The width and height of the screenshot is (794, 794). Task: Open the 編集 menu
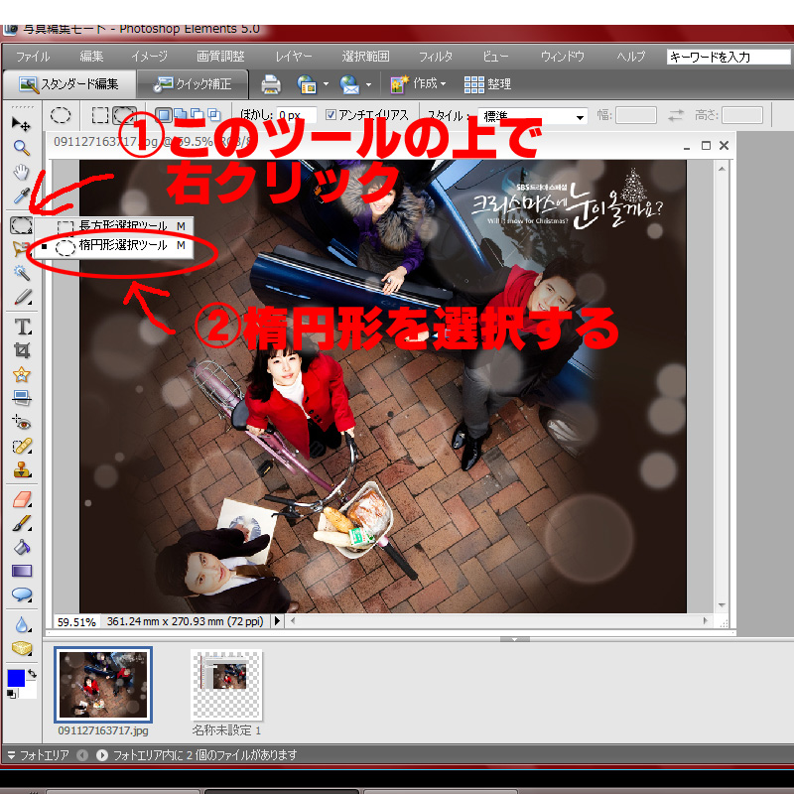[x=91, y=57]
